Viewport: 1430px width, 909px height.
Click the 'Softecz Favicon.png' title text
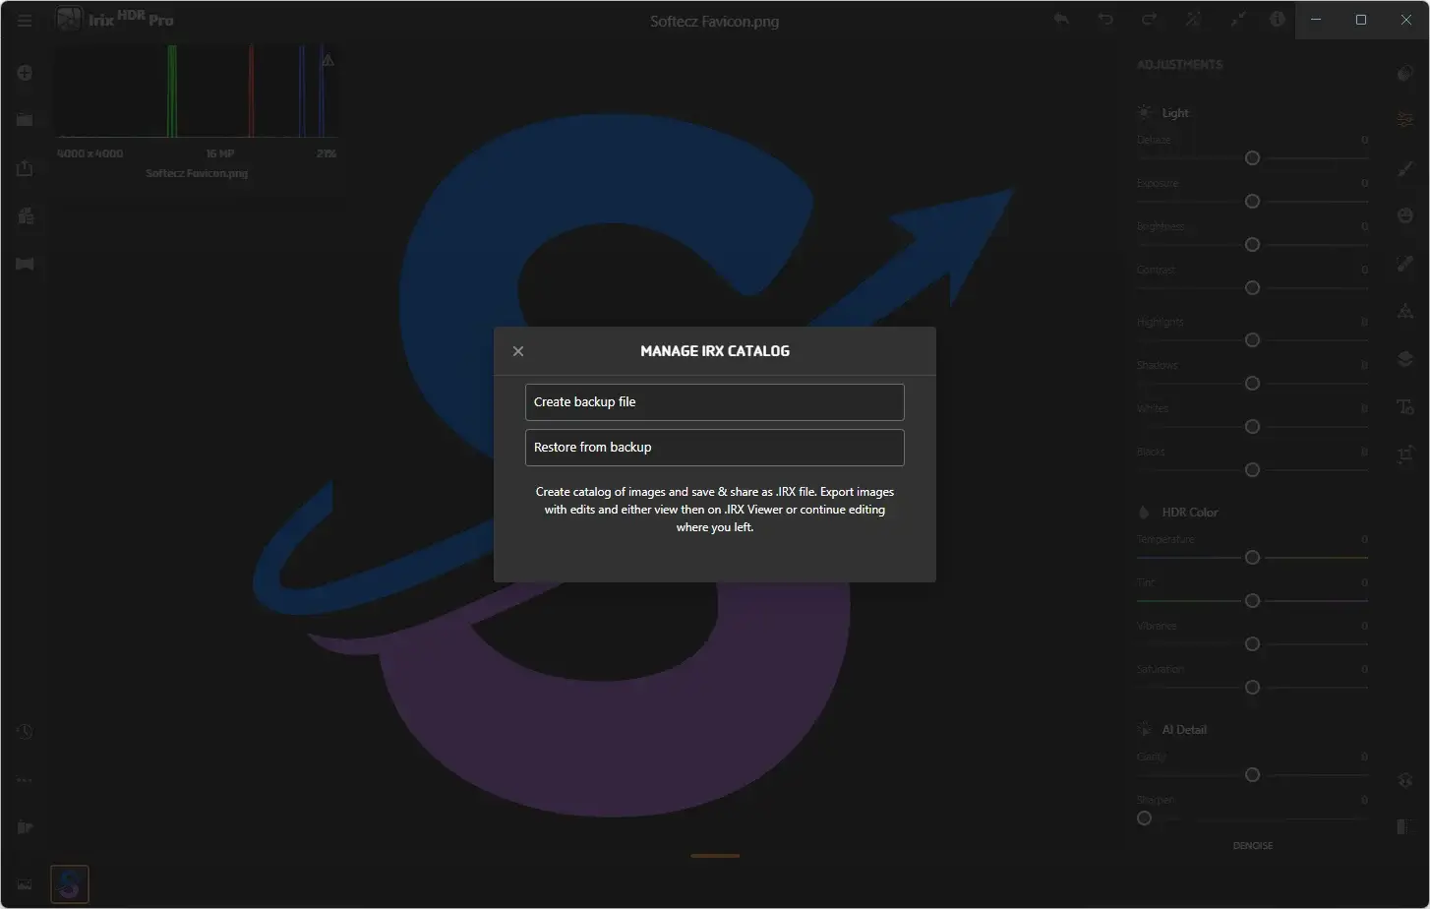[x=714, y=22]
